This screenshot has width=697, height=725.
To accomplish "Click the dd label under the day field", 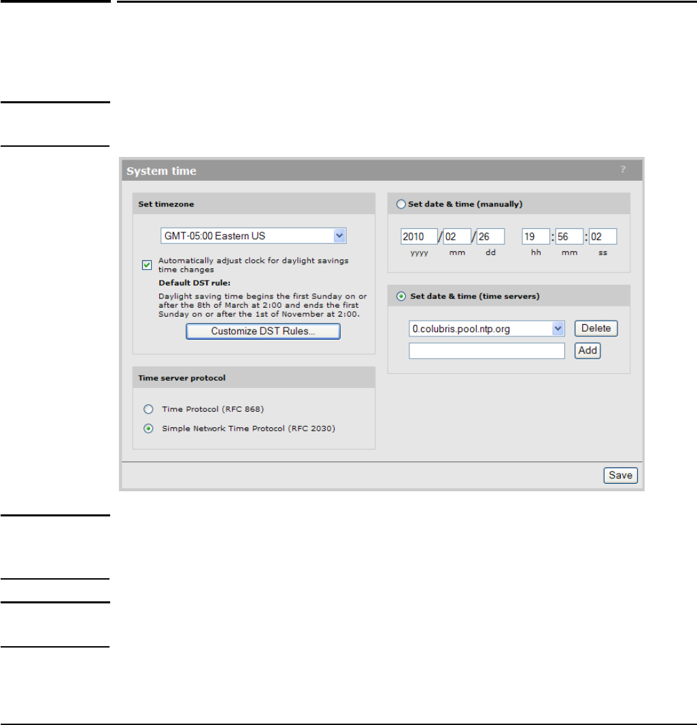I will click(x=490, y=253).
